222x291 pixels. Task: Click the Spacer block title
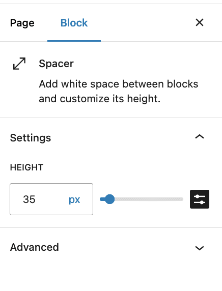click(x=56, y=64)
